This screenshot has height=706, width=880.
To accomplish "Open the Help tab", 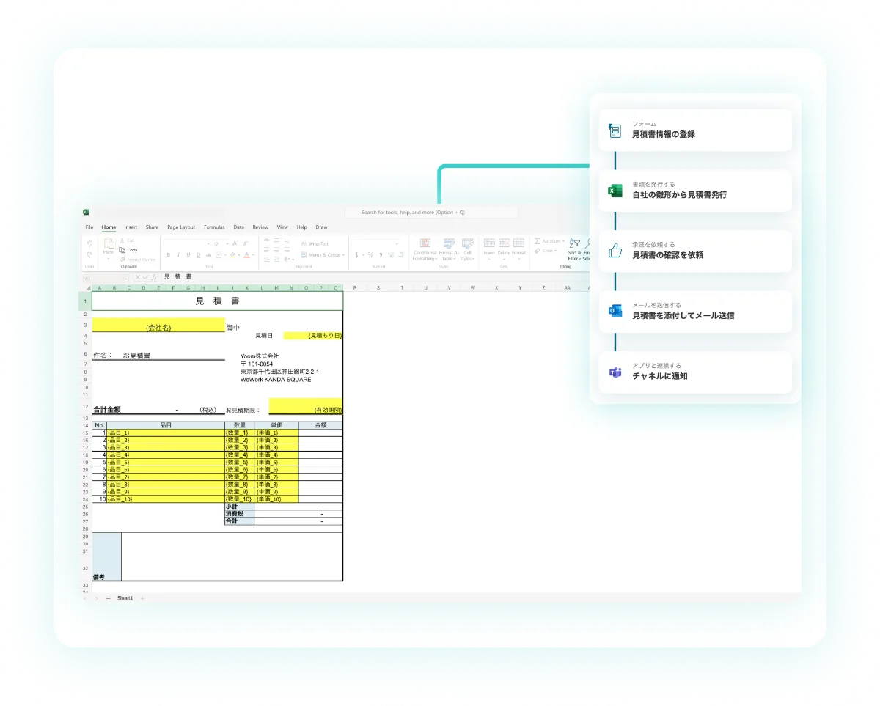I will (302, 227).
